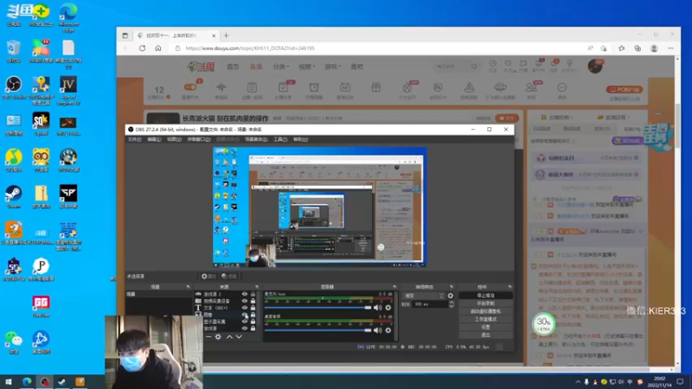Toggle lock on 视频采集设备 source

click(253, 301)
